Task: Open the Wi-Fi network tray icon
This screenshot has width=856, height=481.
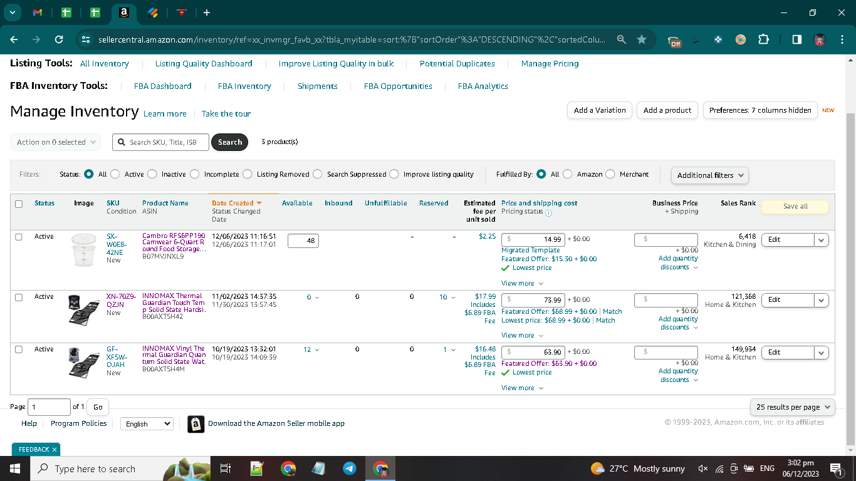Action: [719, 468]
